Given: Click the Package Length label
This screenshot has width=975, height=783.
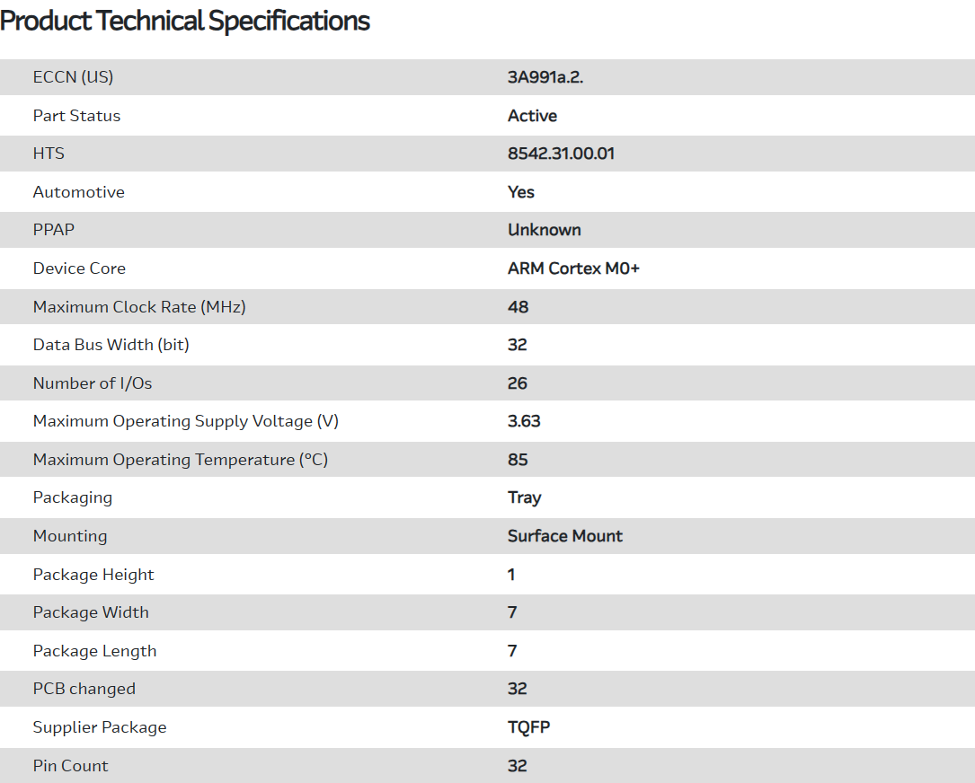Looking at the screenshot, I should pos(94,651).
